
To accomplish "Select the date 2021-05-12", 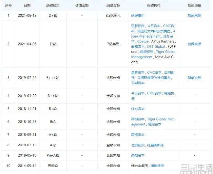I will point(27,16).
